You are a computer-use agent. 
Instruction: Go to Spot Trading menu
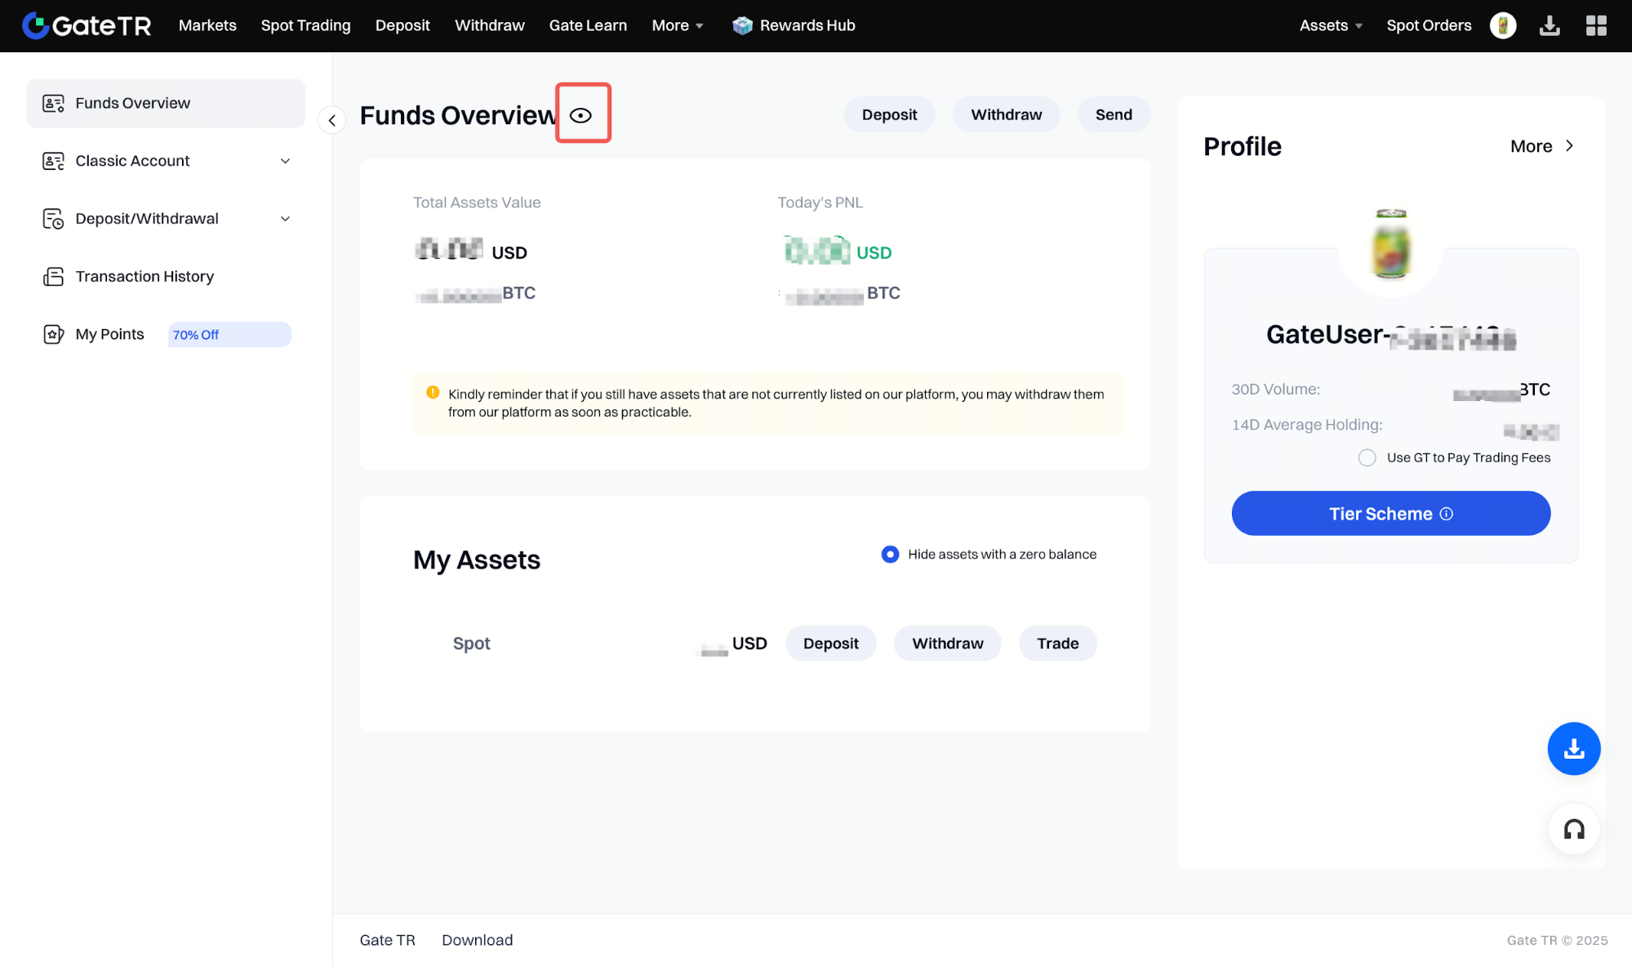(305, 25)
